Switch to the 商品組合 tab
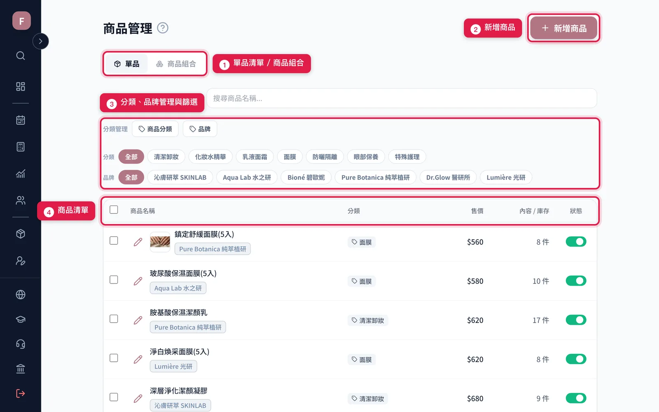 pyautogui.click(x=176, y=64)
